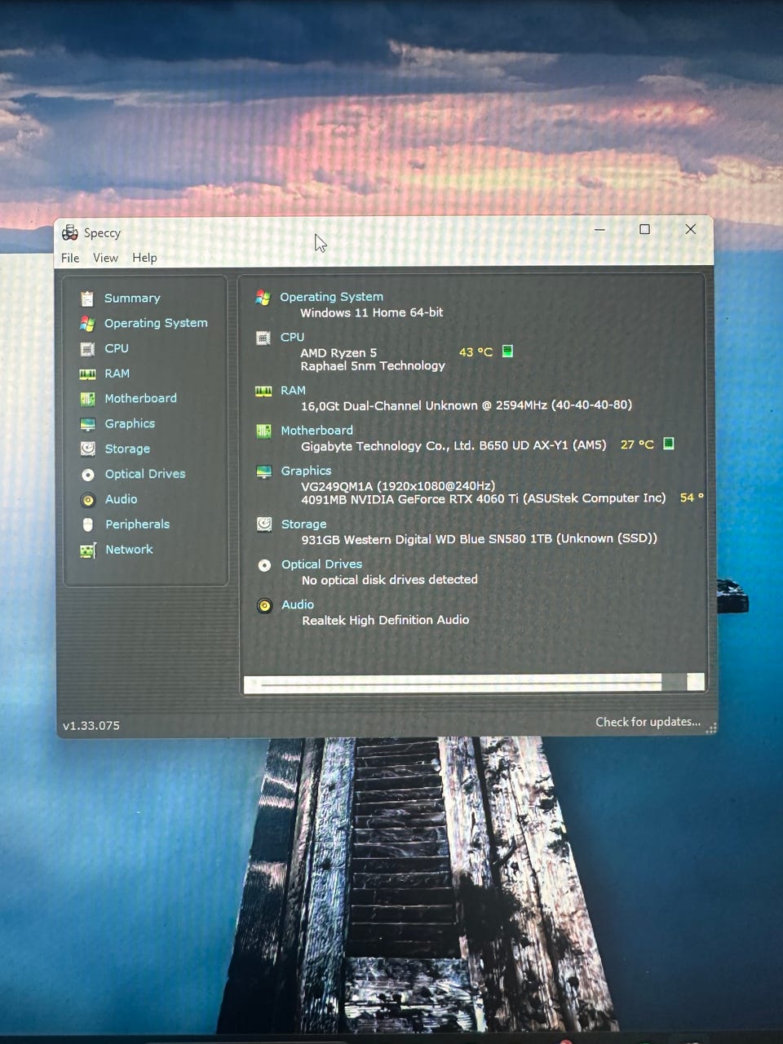Open Audio section in sidebar
783x1044 pixels.
[121, 499]
